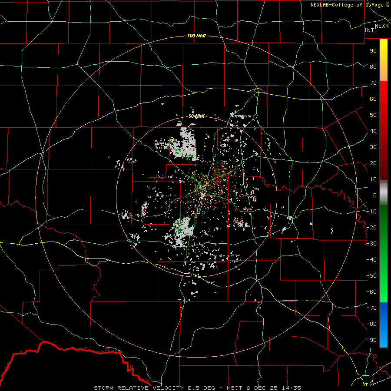
Task: Click the "50 NMI" range ring label
Action: [x=196, y=116]
